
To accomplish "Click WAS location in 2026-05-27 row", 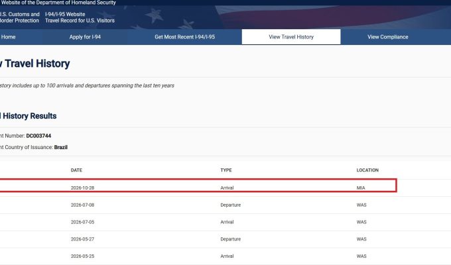I will (x=361, y=239).
